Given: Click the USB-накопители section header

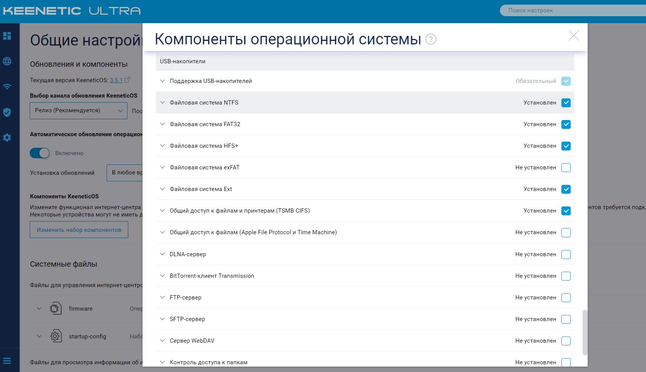Looking at the screenshot, I should 365,61.
